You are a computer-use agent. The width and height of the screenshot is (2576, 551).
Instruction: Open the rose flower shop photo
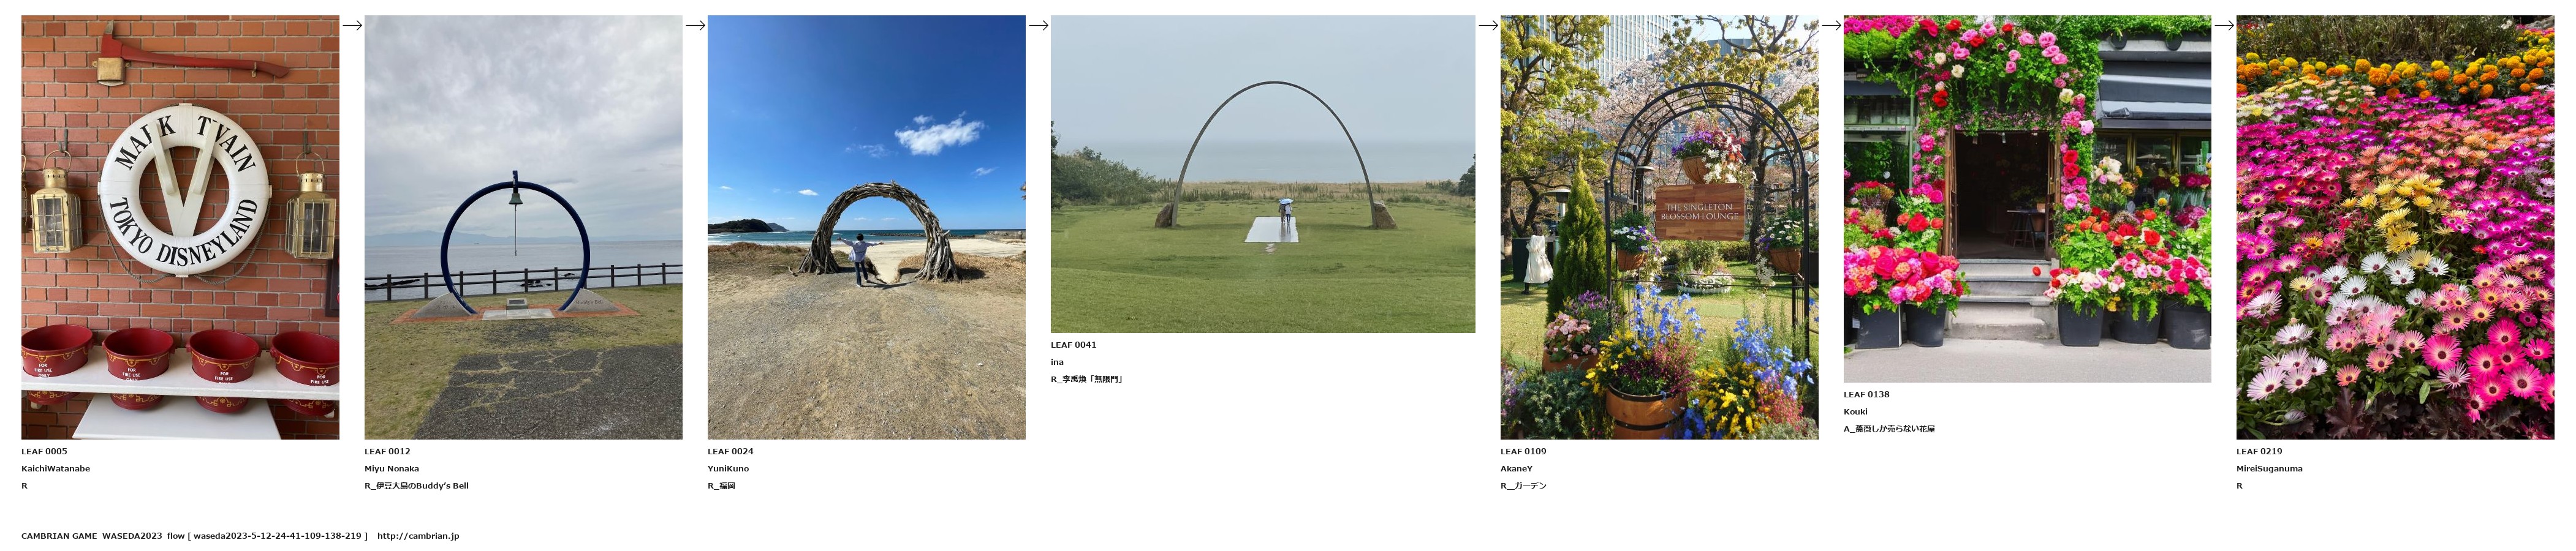click(x=2027, y=199)
